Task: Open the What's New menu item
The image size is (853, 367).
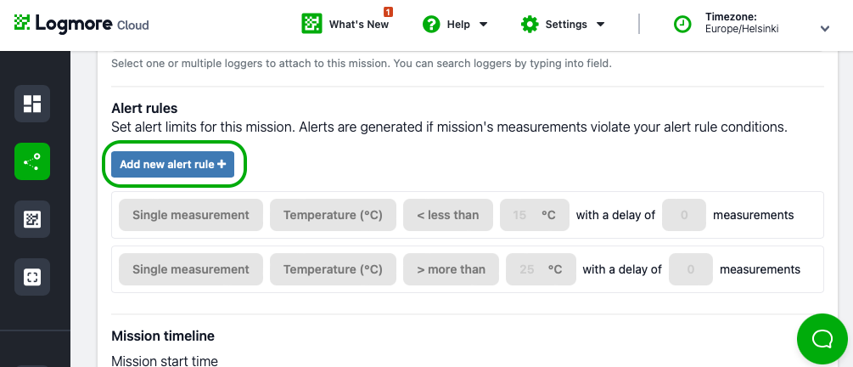Action: [358, 25]
